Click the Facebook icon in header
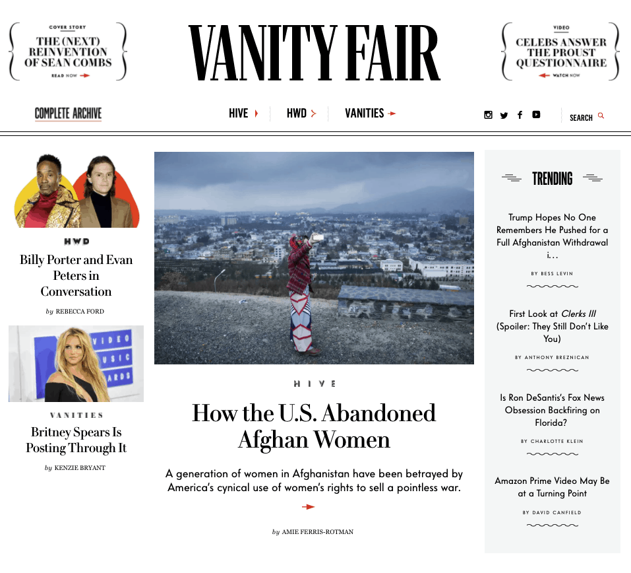631x573 pixels. [x=520, y=115]
